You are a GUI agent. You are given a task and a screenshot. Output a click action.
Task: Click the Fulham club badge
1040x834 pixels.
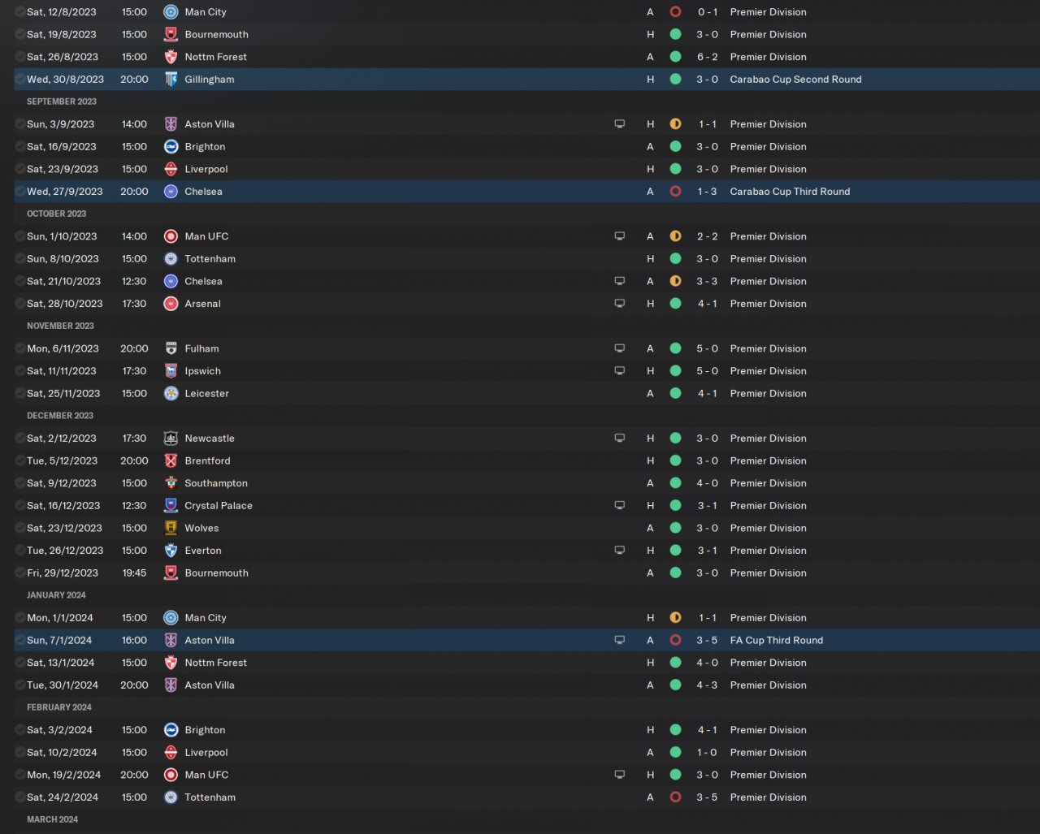click(x=171, y=348)
